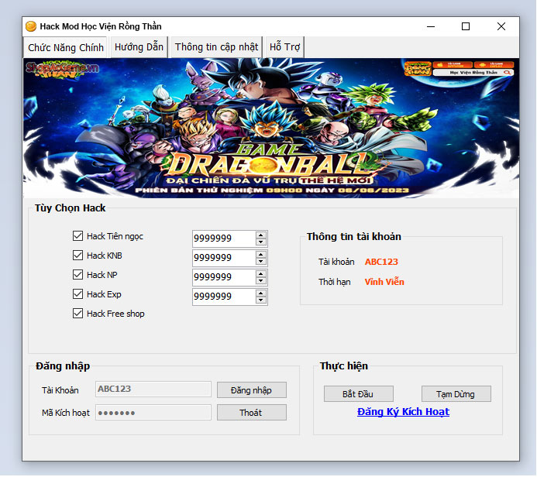Click the Mã Kích hoạt password field
The height and width of the screenshot is (477, 537).
point(153,413)
